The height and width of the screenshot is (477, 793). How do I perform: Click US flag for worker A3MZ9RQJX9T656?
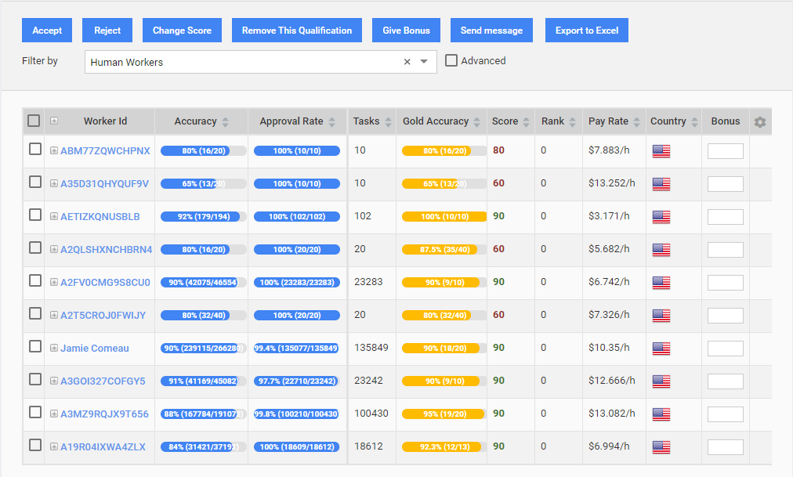point(661,414)
